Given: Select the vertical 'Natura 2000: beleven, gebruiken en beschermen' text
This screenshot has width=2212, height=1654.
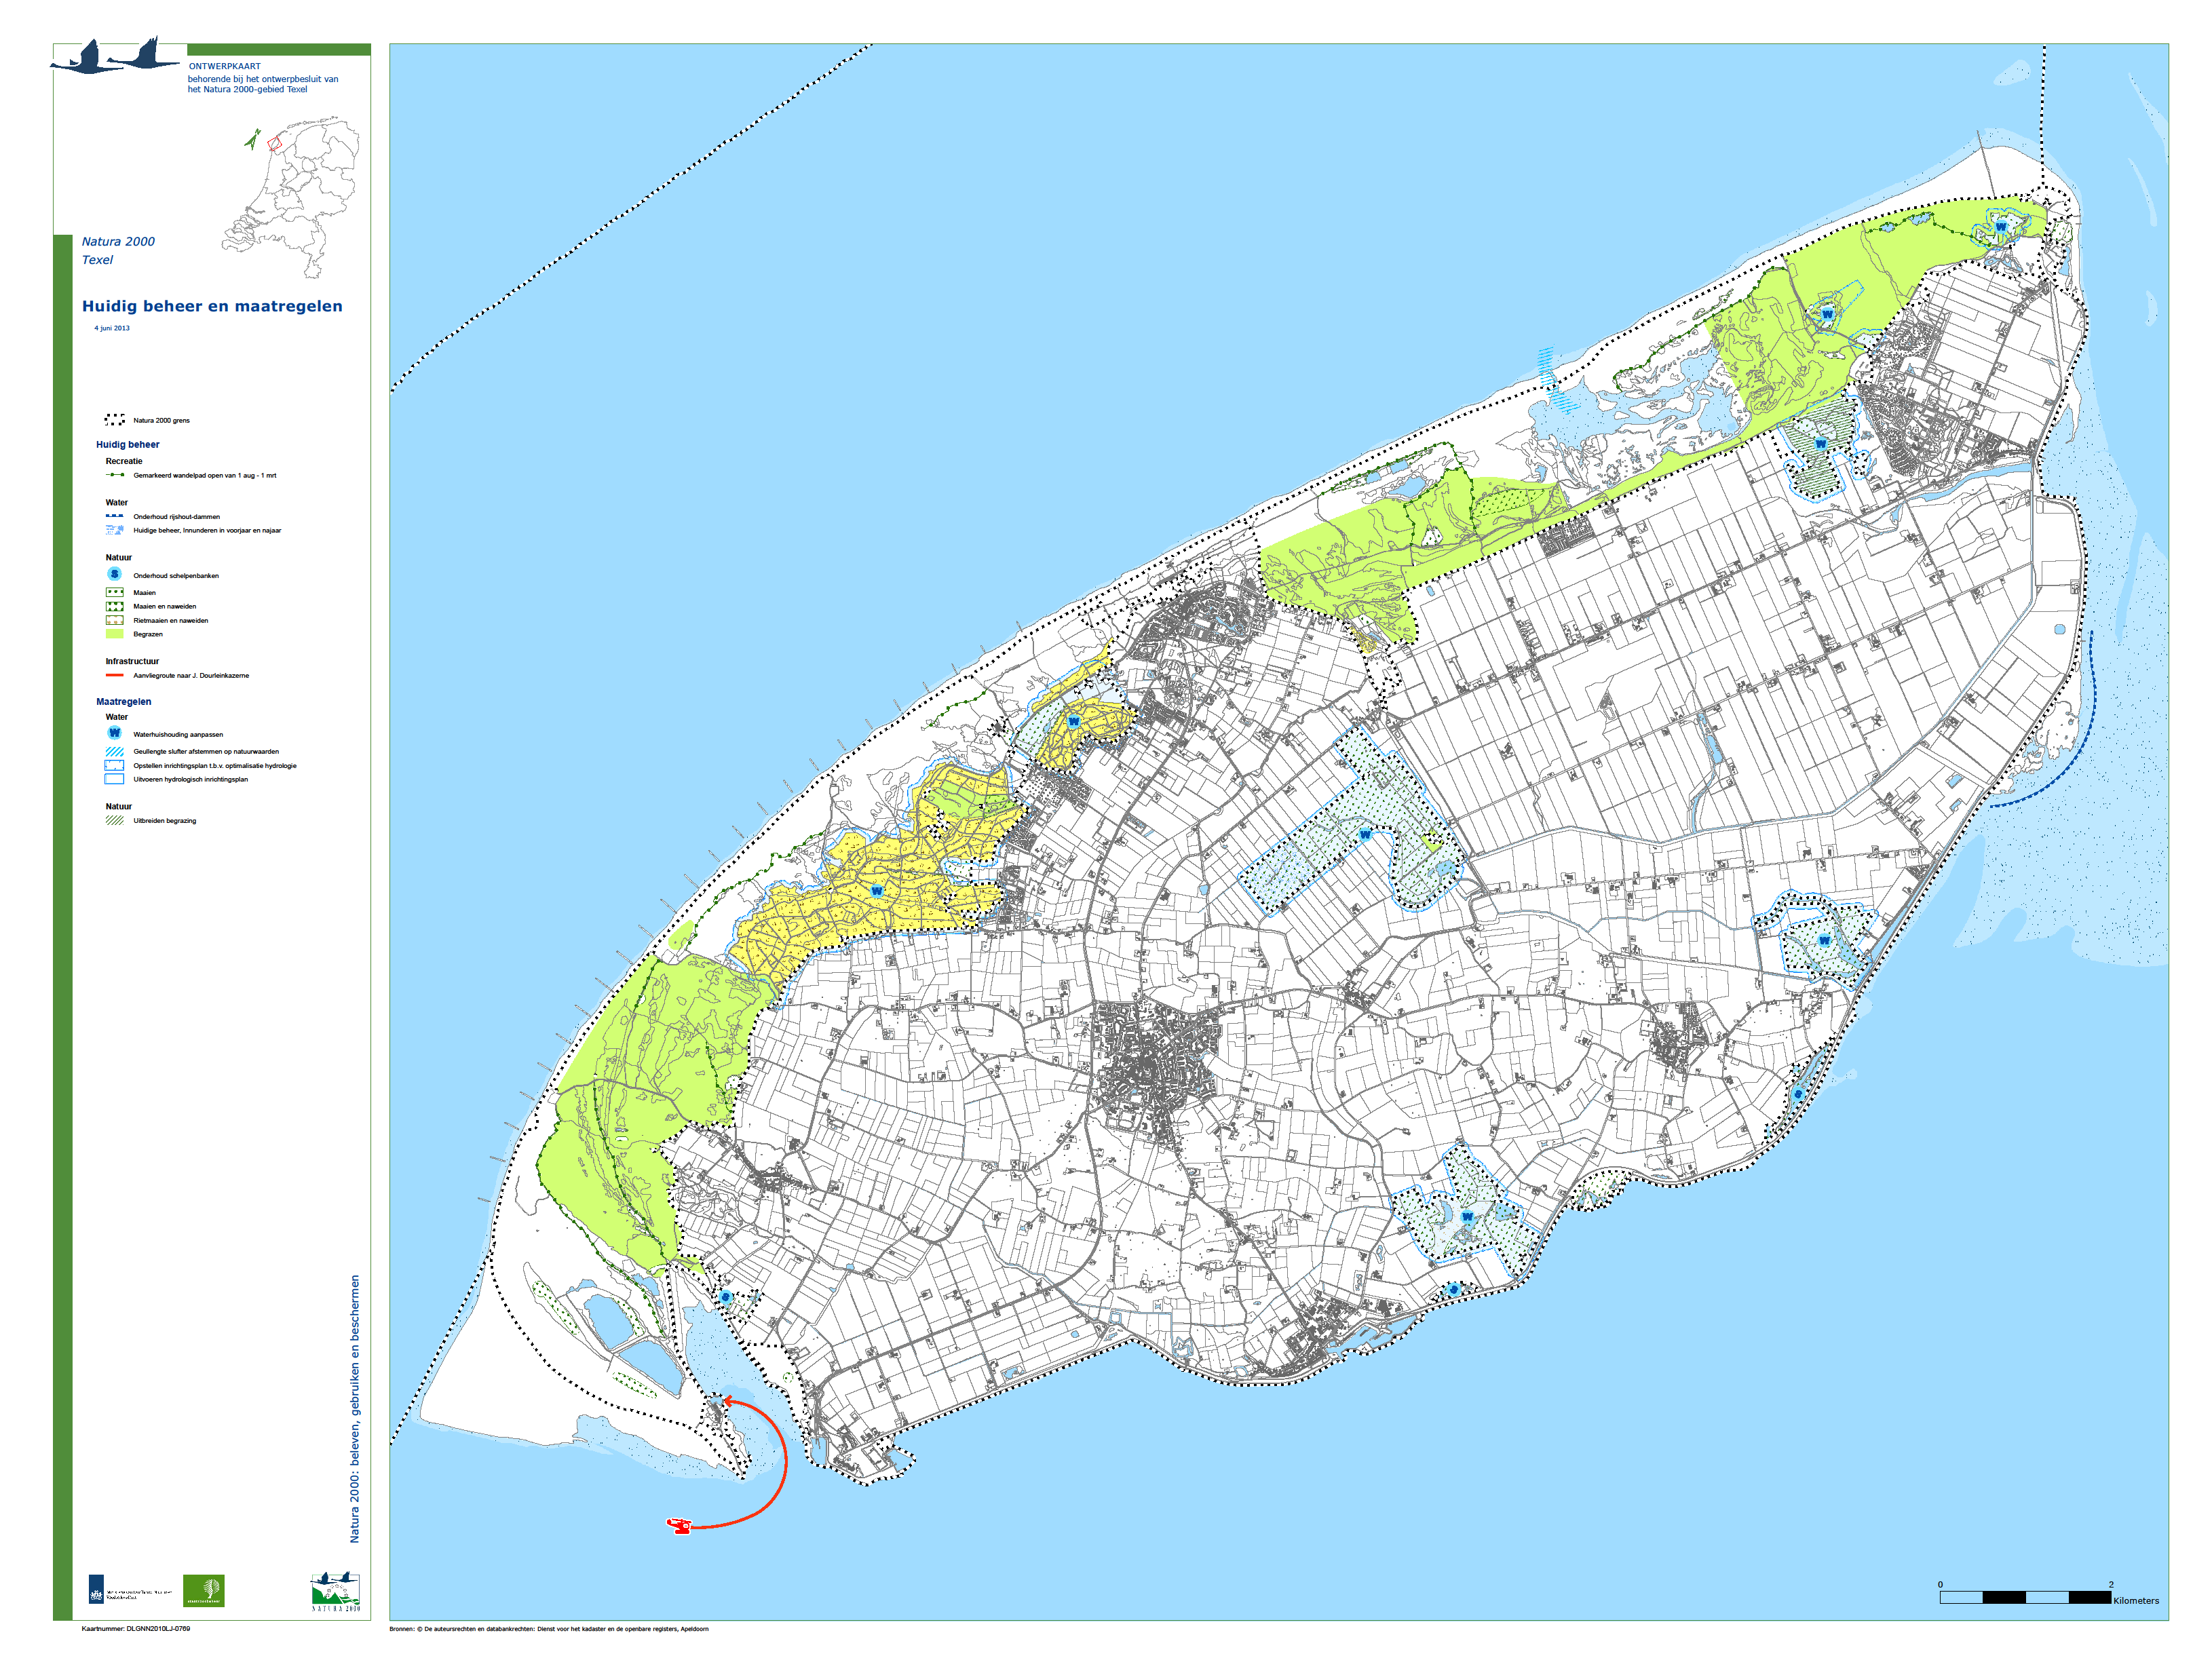Looking at the screenshot, I should coord(354,1408).
